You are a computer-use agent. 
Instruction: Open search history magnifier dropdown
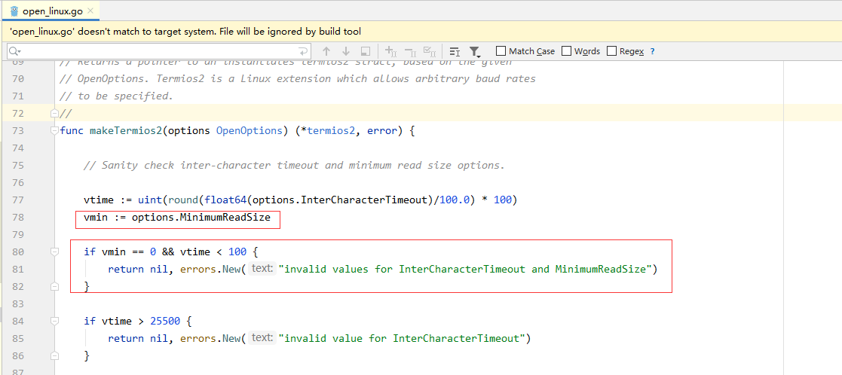[x=15, y=51]
